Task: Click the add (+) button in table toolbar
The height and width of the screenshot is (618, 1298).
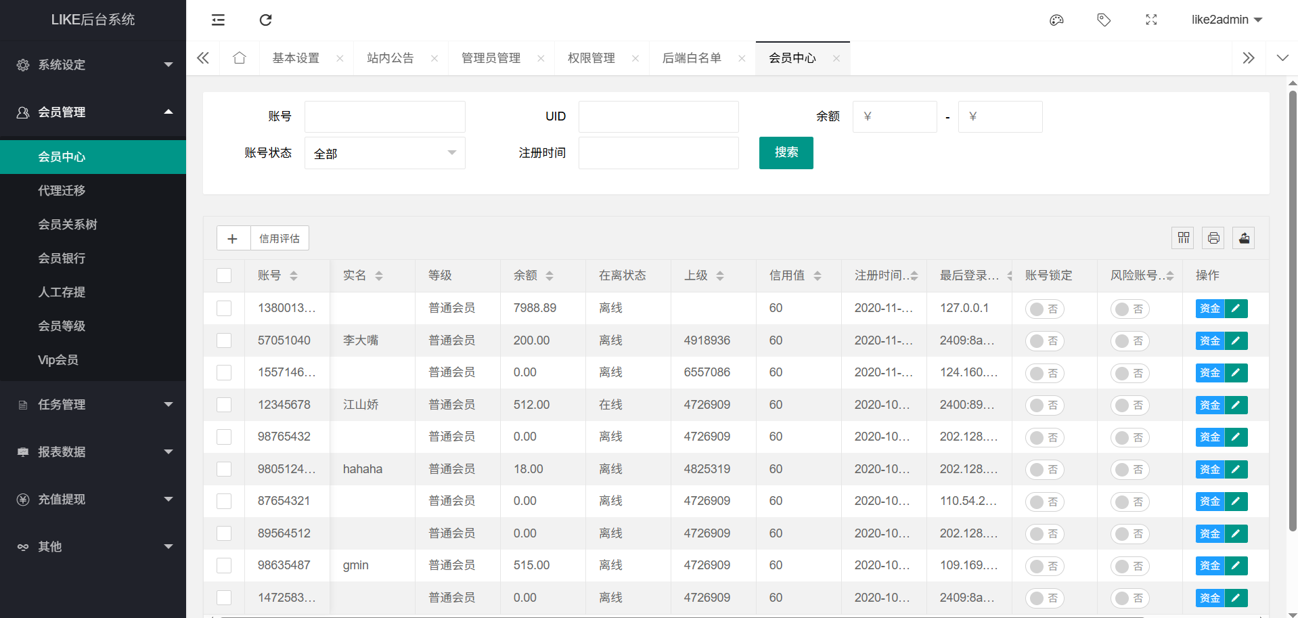Action: pyautogui.click(x=233, y=238)
